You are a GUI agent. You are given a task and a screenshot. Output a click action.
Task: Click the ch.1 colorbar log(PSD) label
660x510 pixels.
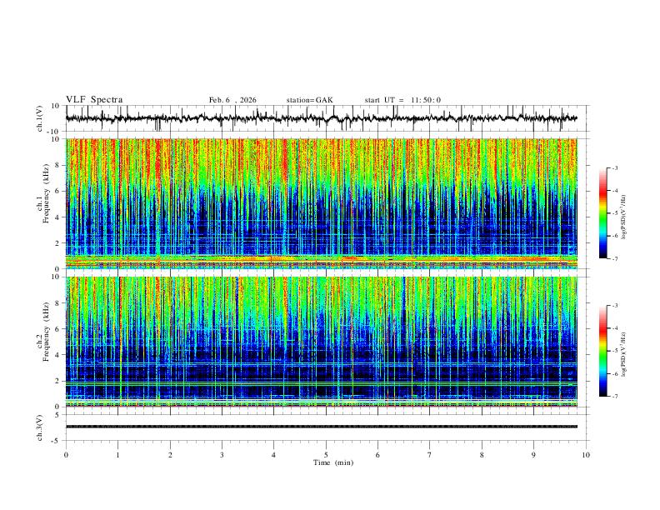pyautogui.click(x=624, y=217)
